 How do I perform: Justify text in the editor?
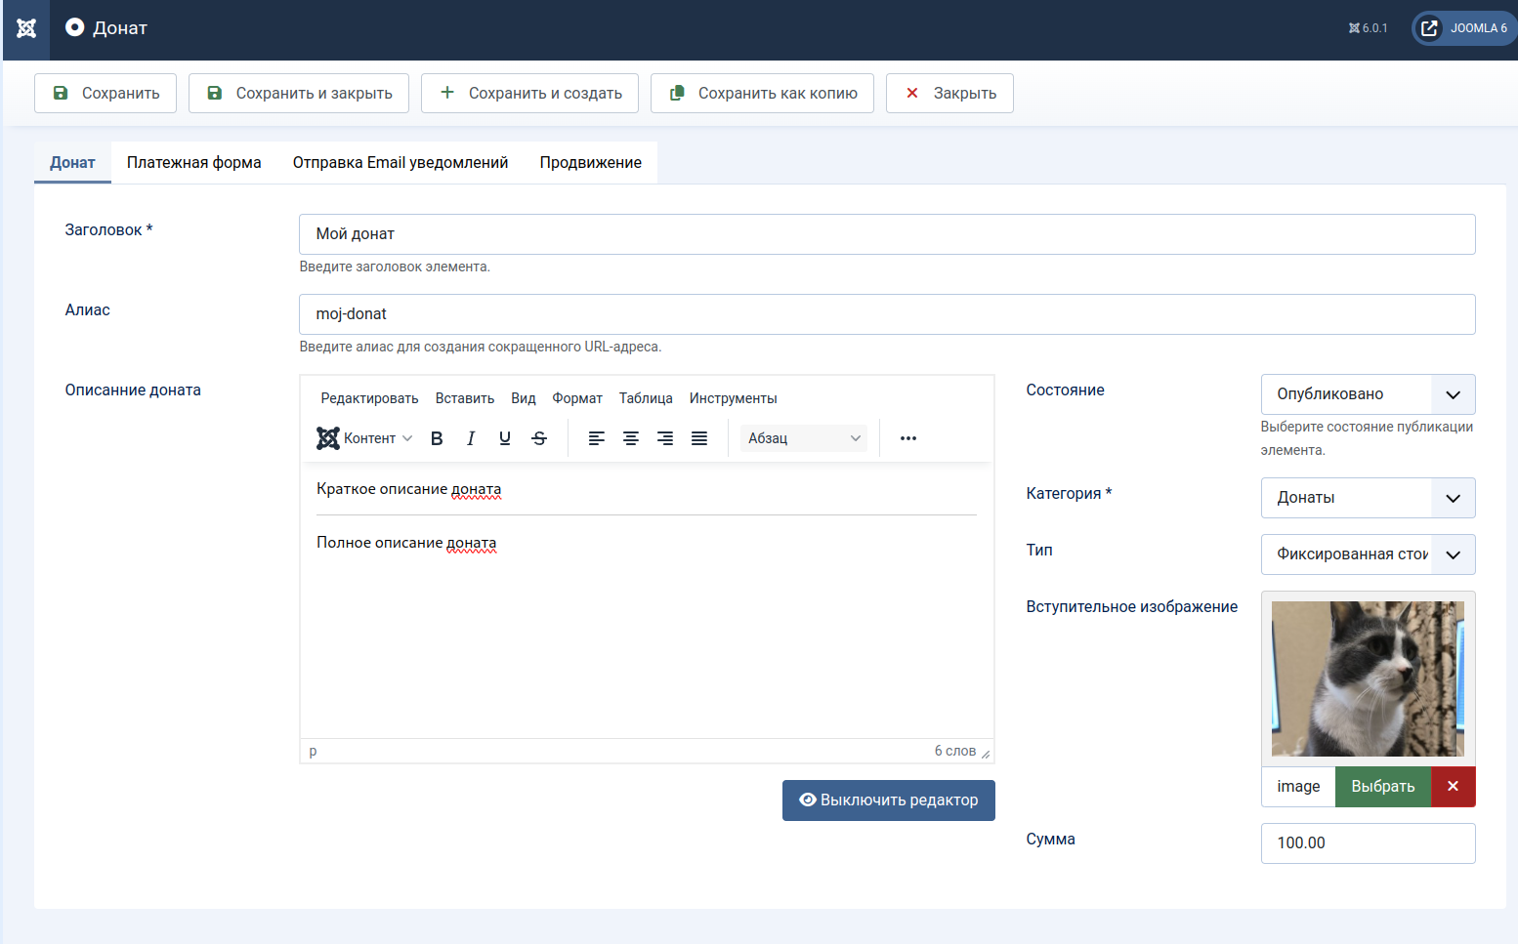point(699,438)
